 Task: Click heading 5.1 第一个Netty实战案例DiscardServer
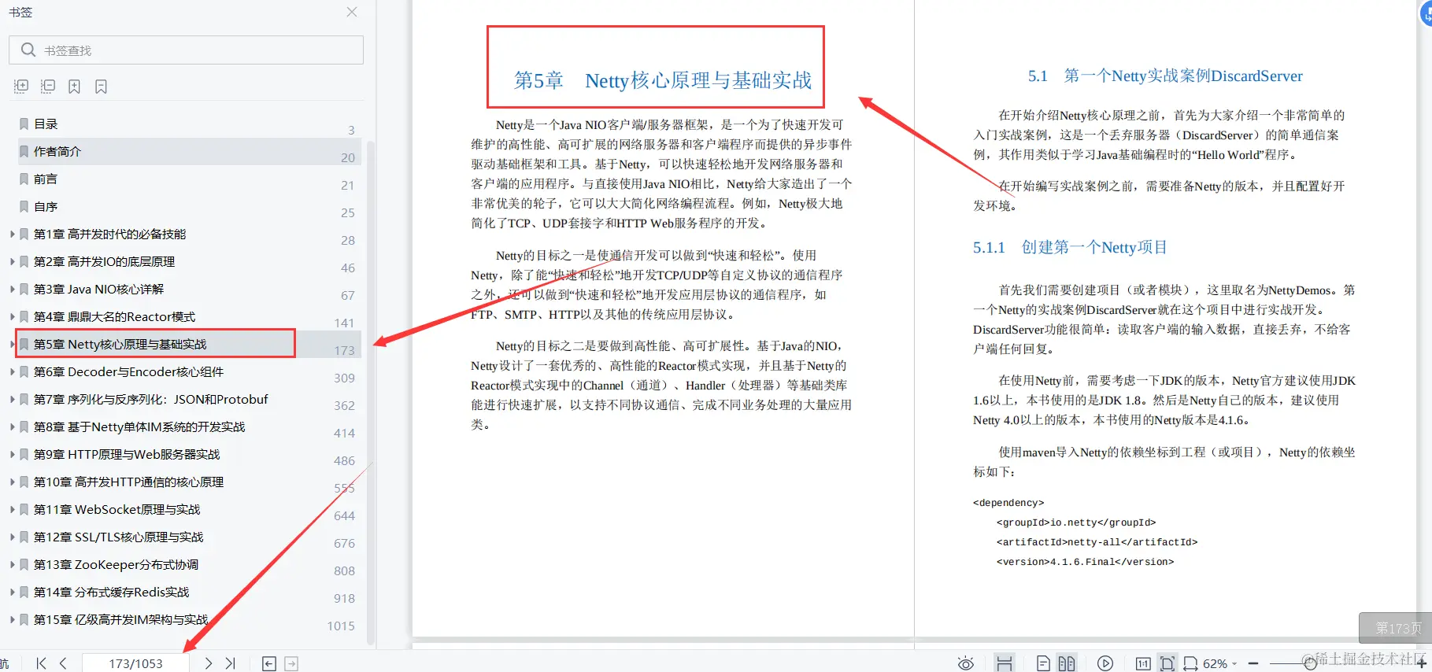1165,76
